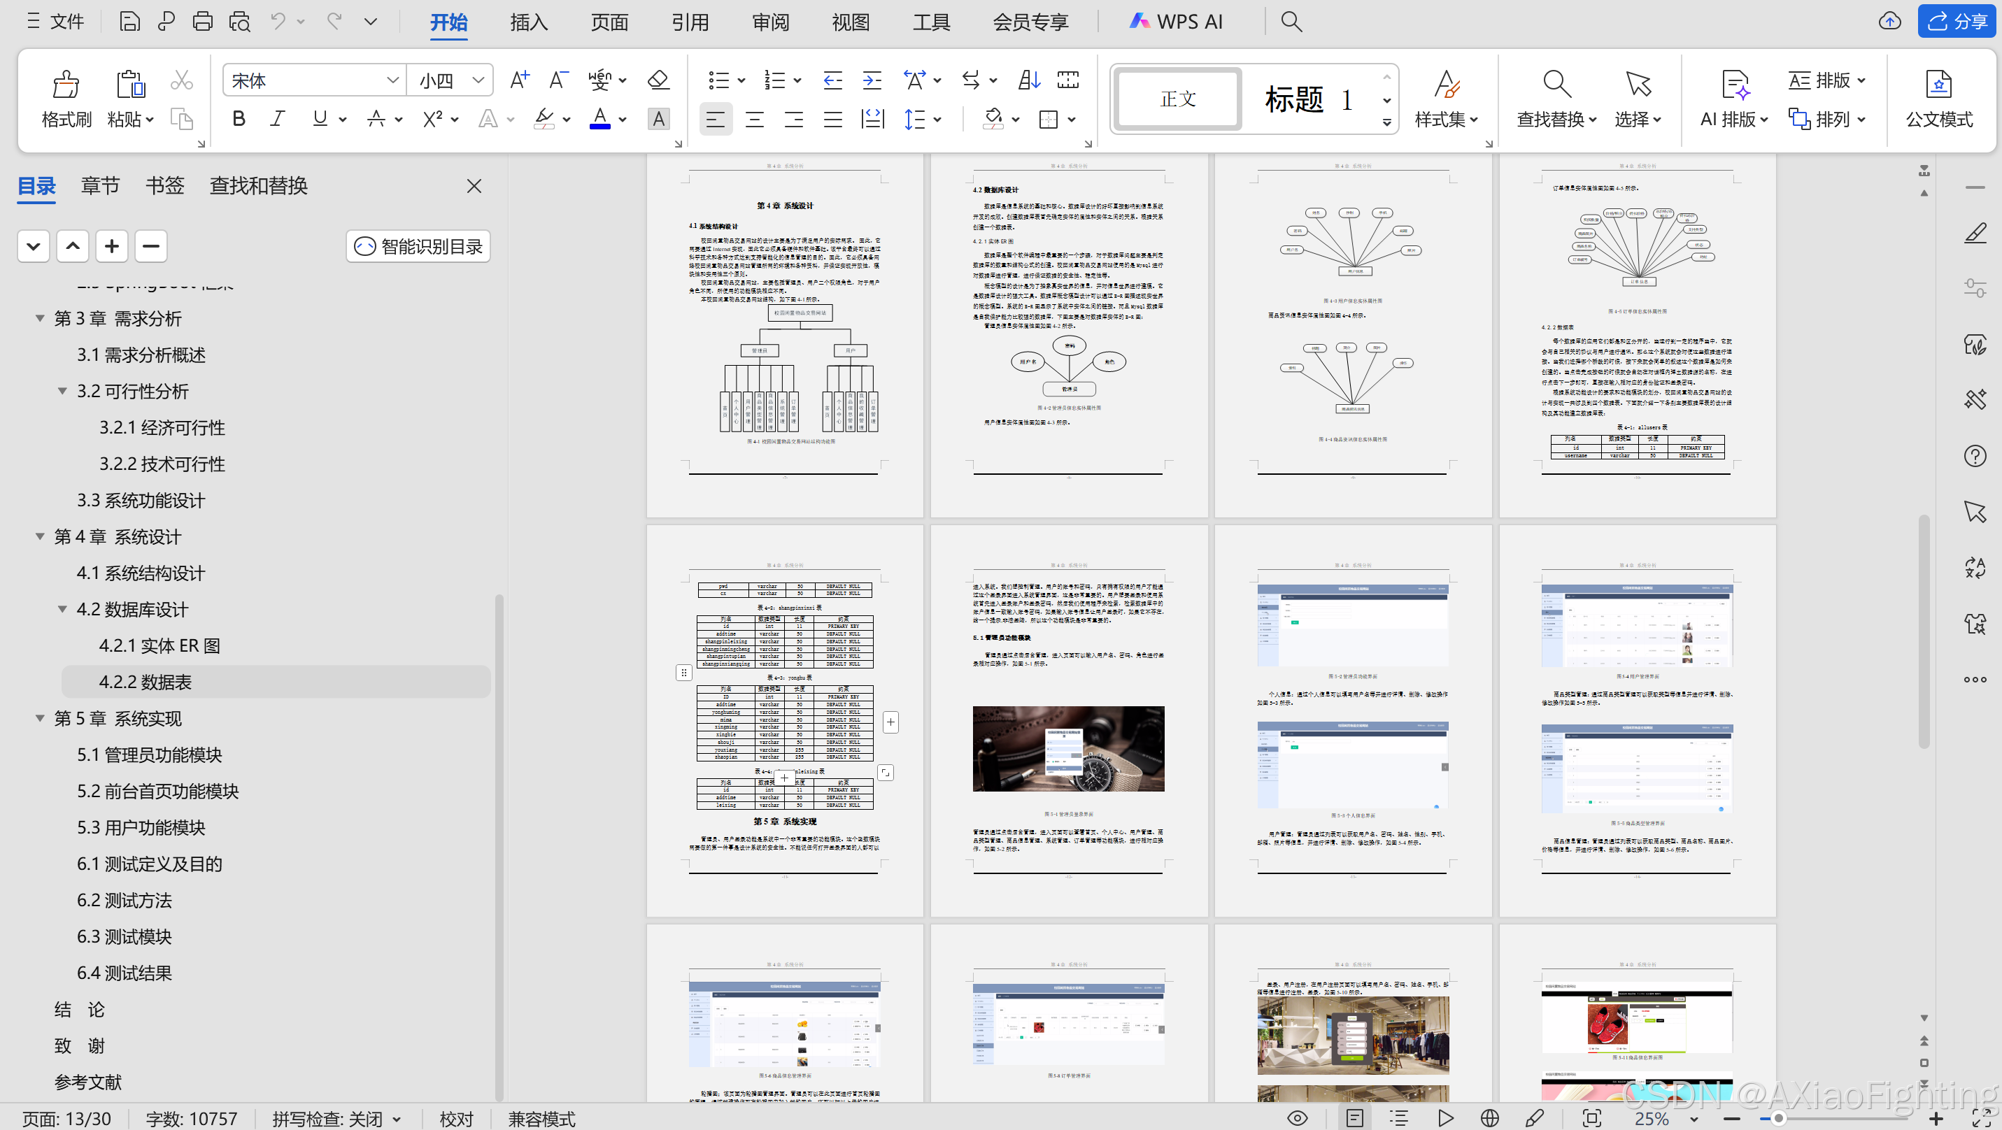
Task: Select 5.2 前台首页功能模块 in outline
Action: [x=157, y=791]
